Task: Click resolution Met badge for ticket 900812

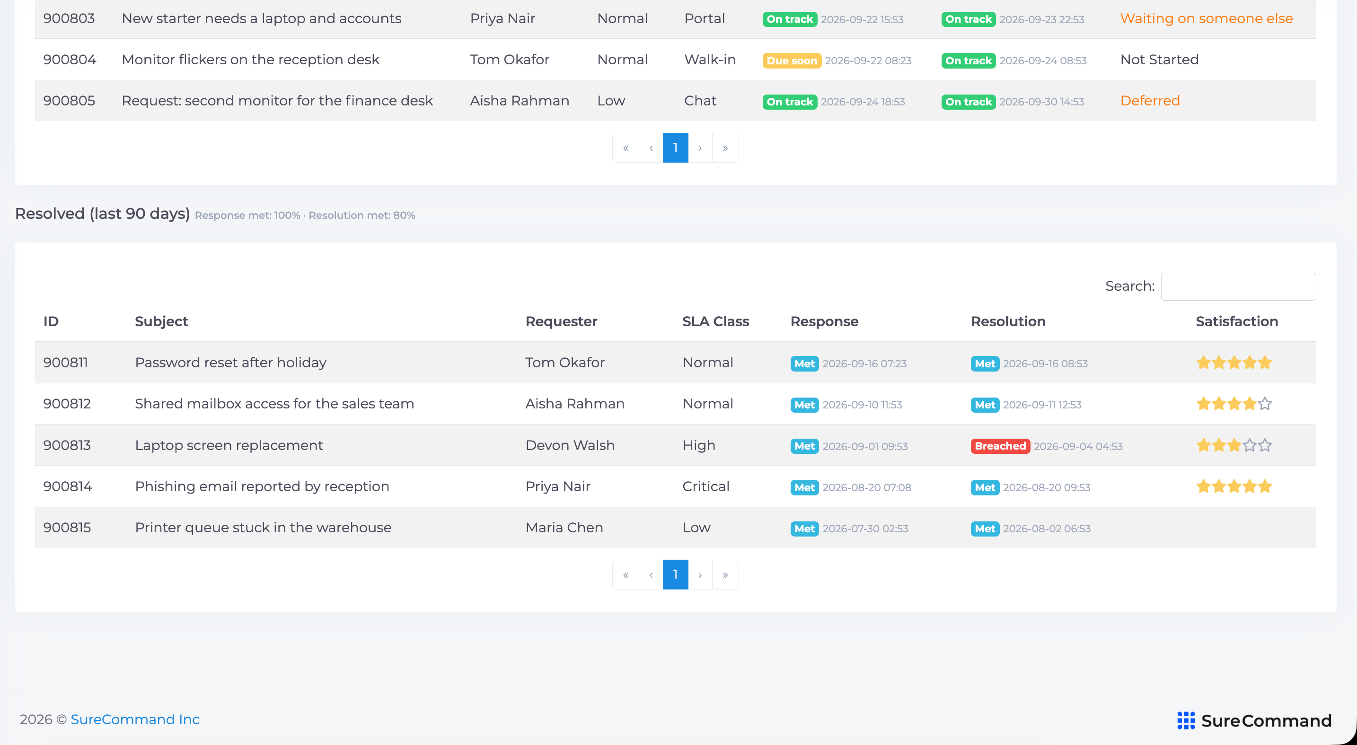Action: coord(985,405)
